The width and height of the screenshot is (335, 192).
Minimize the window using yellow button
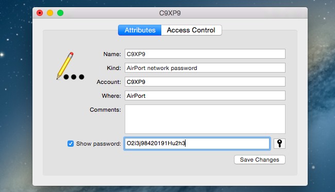pos(50,13)
